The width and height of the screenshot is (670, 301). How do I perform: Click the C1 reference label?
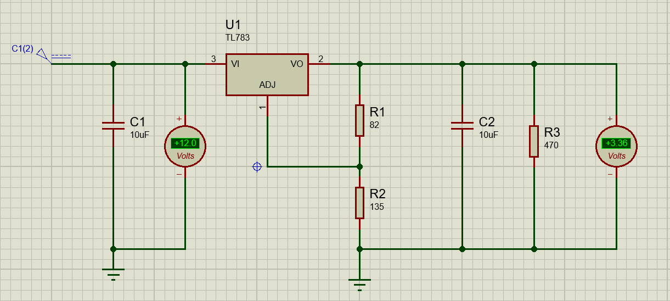(x=138, y=122)
